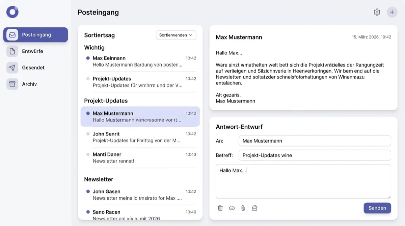Click the Archiv box icon
The width and height of the screenshot is (405, 226).
pyautogui.click(x=12, y=84)
